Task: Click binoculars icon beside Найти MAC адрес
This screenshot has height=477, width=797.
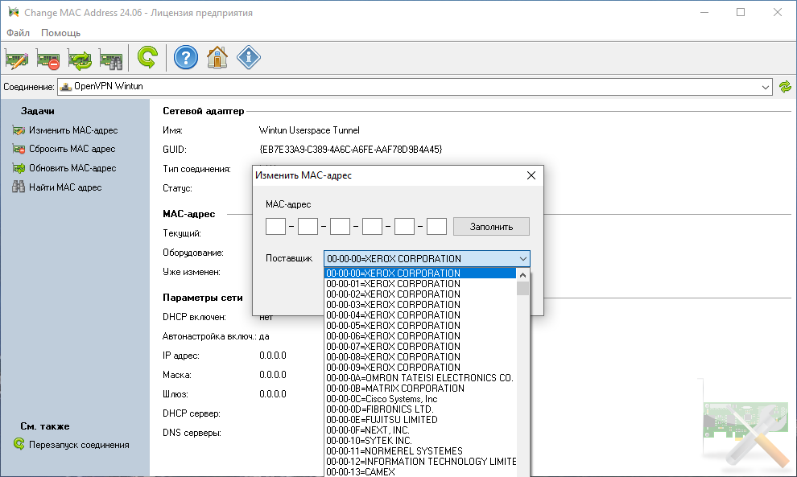Action: click(x=19, y=187)
